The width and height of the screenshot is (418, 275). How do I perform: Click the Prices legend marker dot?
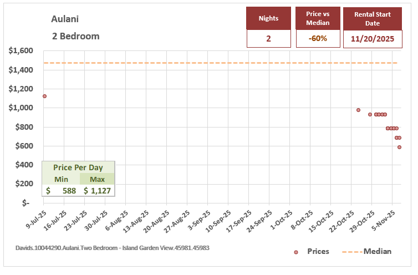pos(297,252)
